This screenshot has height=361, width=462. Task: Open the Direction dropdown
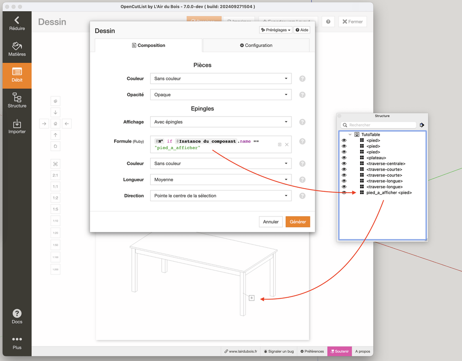tap(221, 196)
